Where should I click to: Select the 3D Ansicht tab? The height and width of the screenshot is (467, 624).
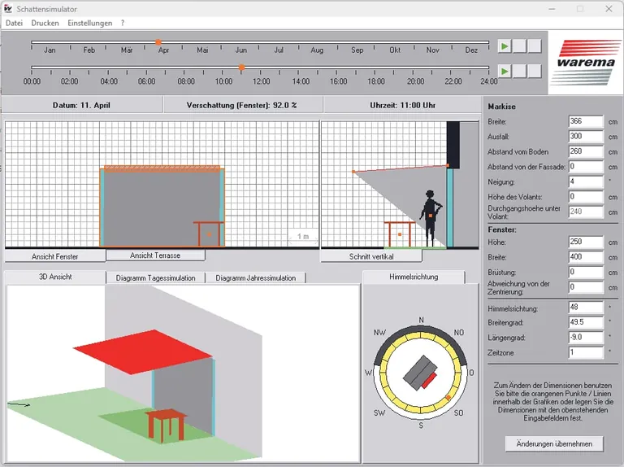(55, 277)
